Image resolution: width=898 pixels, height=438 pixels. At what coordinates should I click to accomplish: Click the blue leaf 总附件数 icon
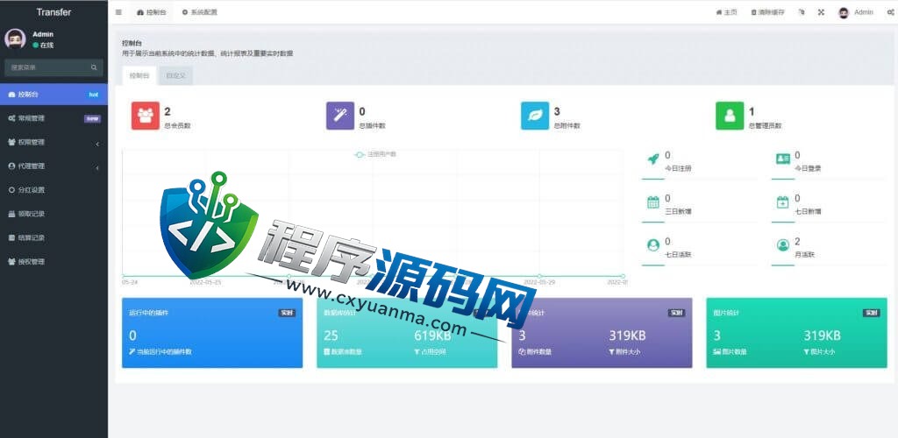[x=535, y=116]
